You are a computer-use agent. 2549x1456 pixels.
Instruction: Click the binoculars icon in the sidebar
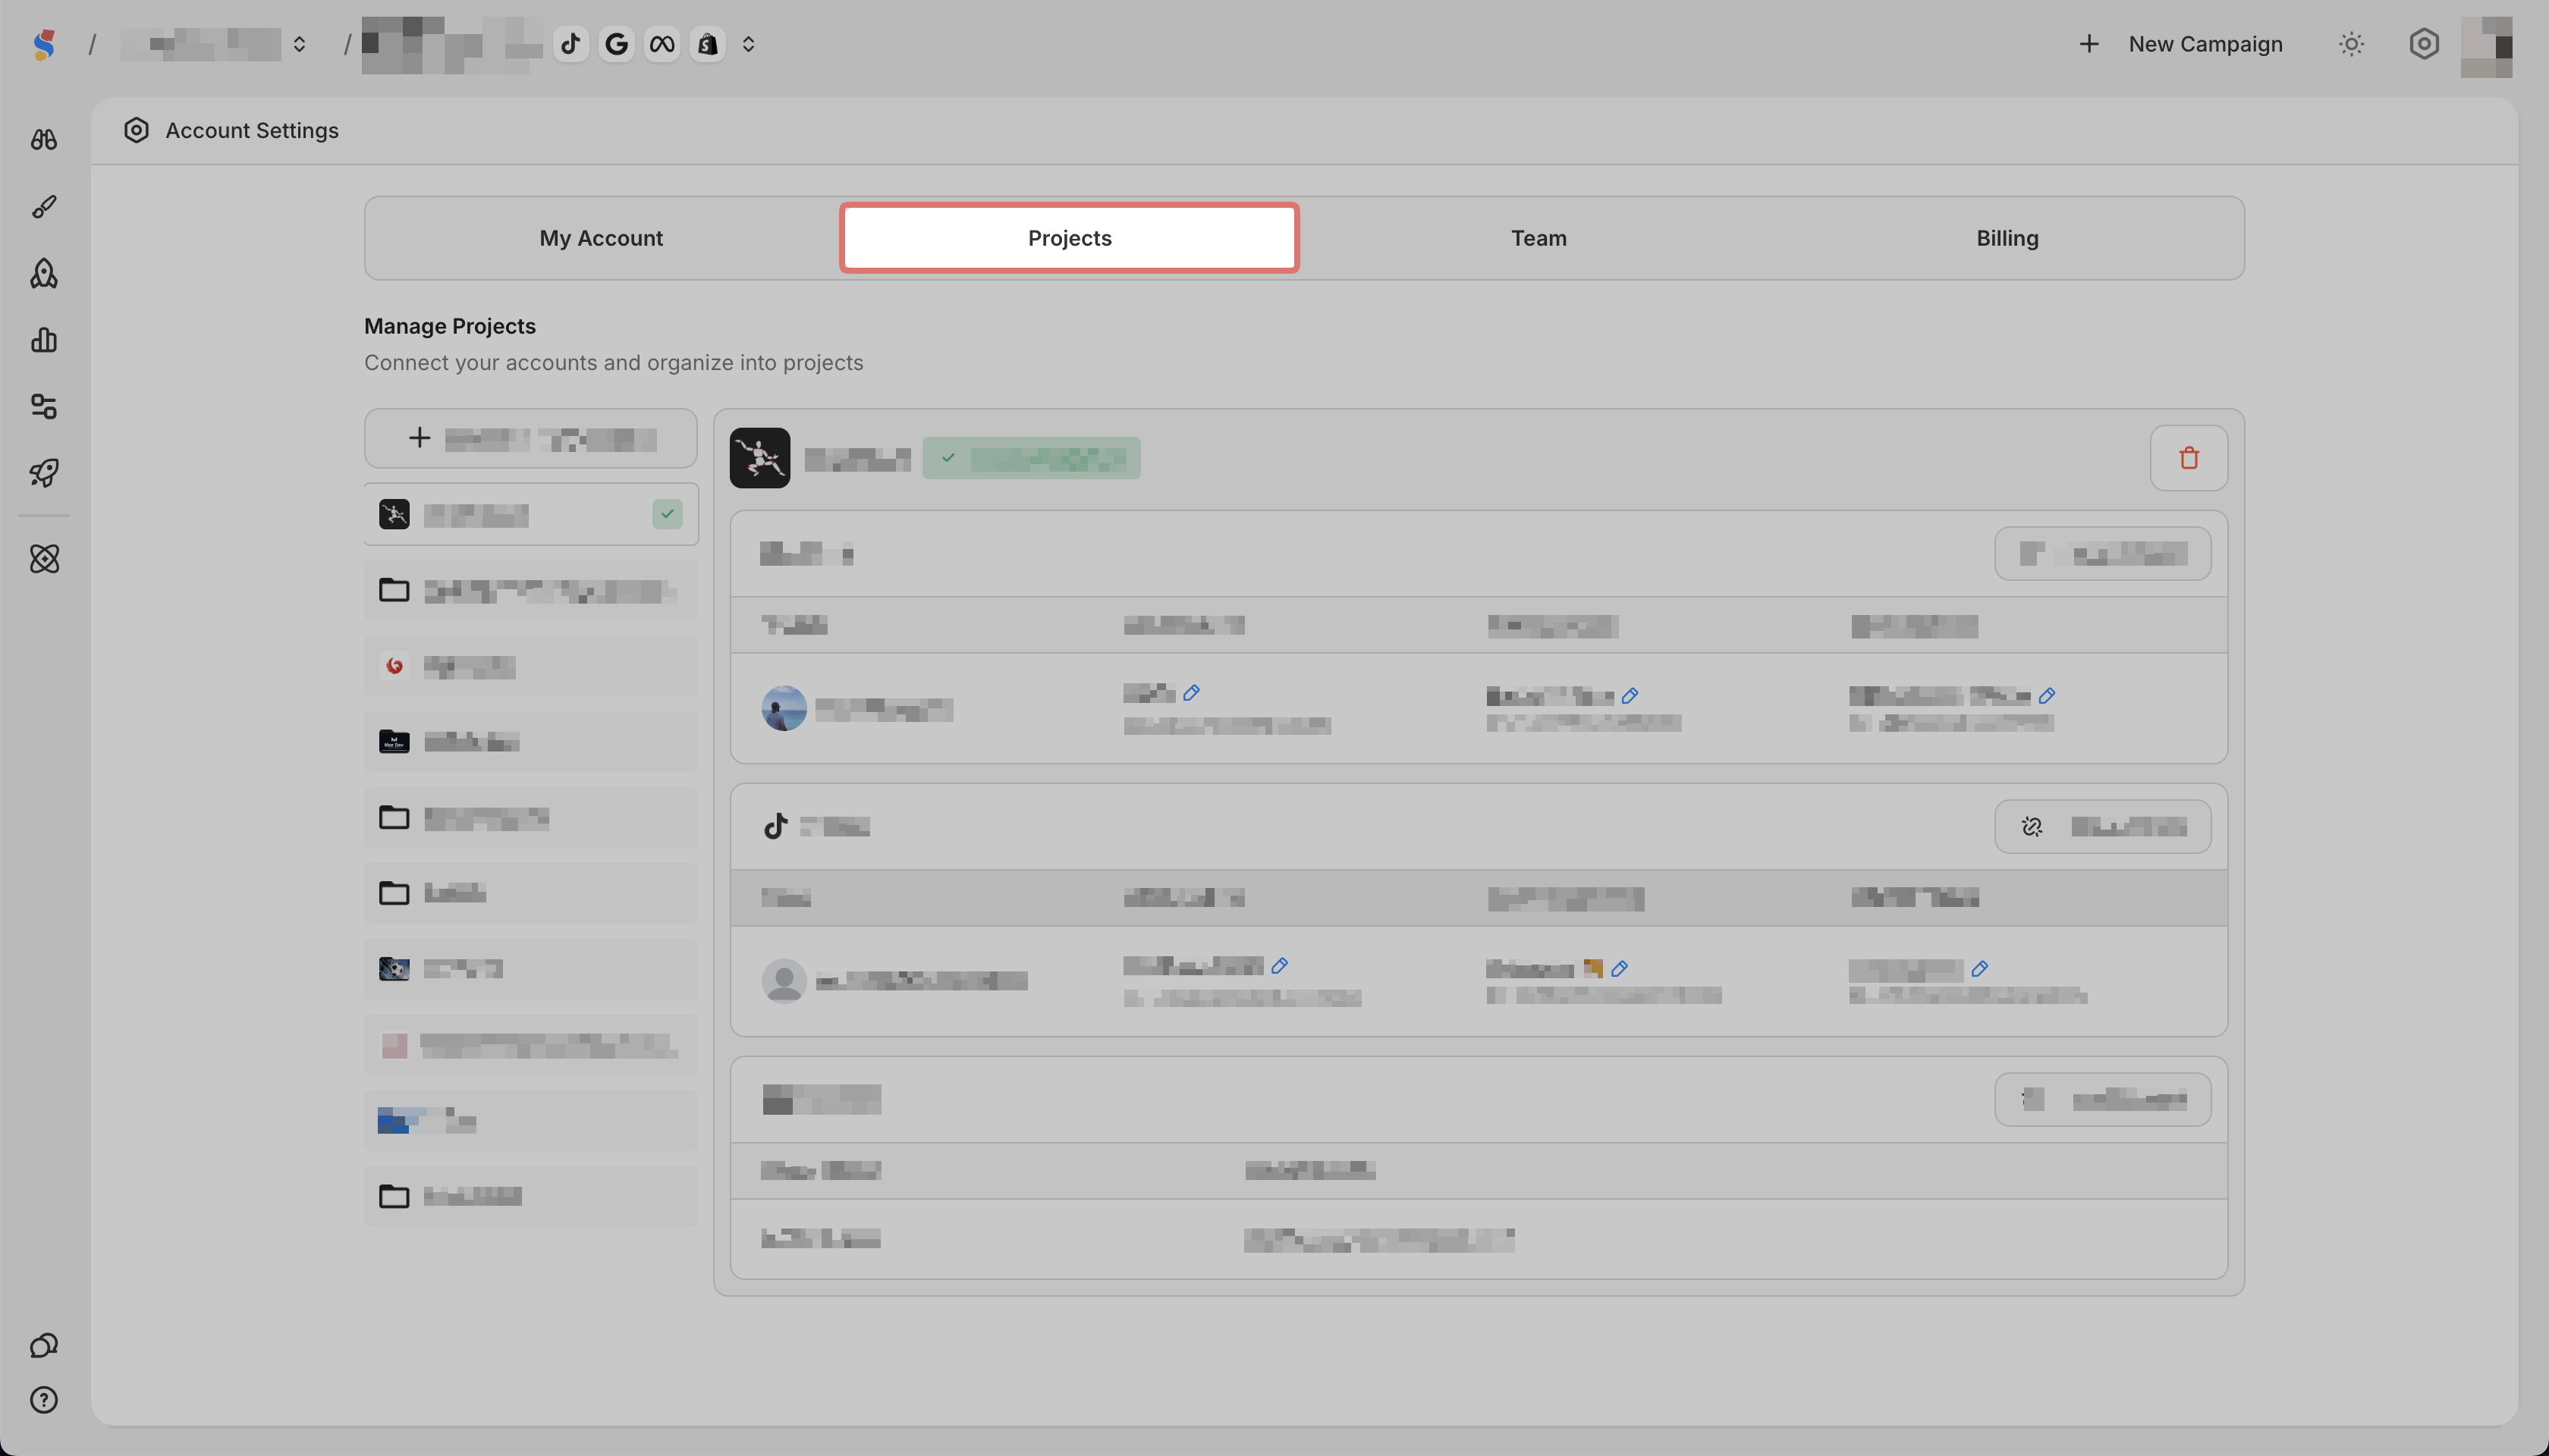tap(44, 140)
